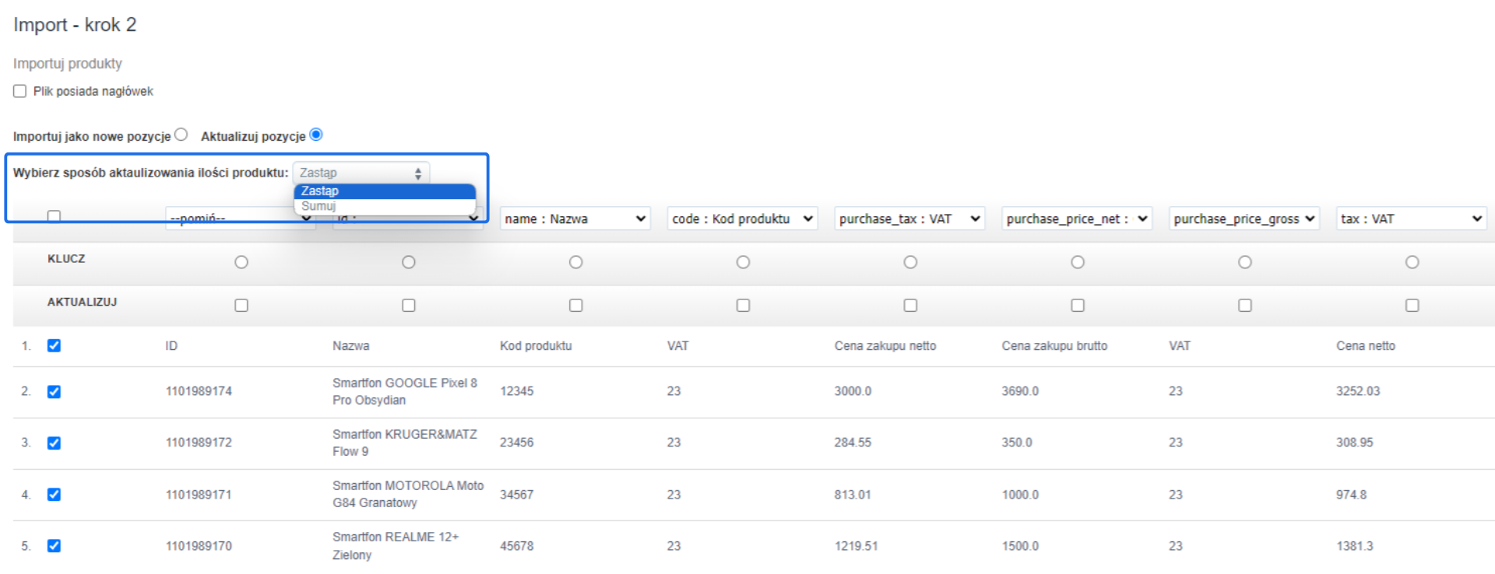Set KLUCZ radio for code column
This screenshot has width=1495, height=574.
coord(743,262)
